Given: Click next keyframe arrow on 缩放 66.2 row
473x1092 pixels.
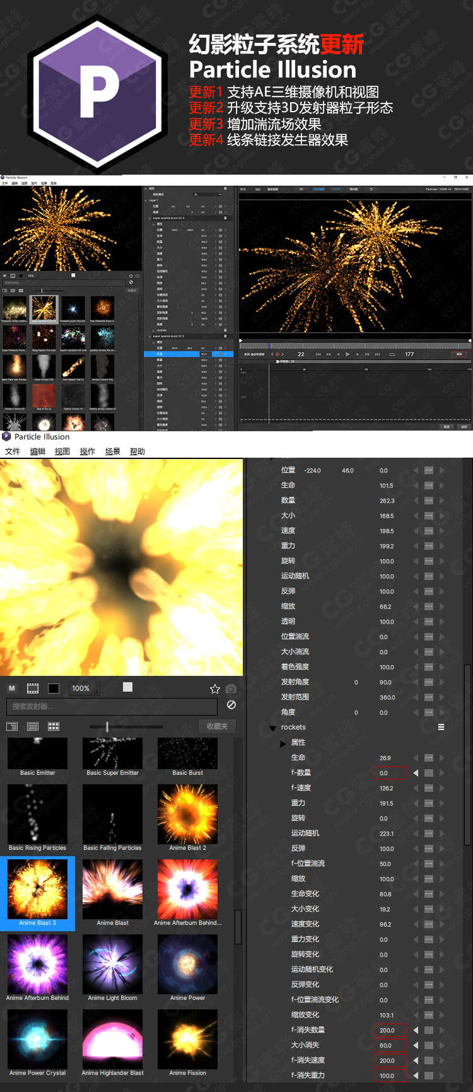Looking at the screenshot, I should [442, 607].
